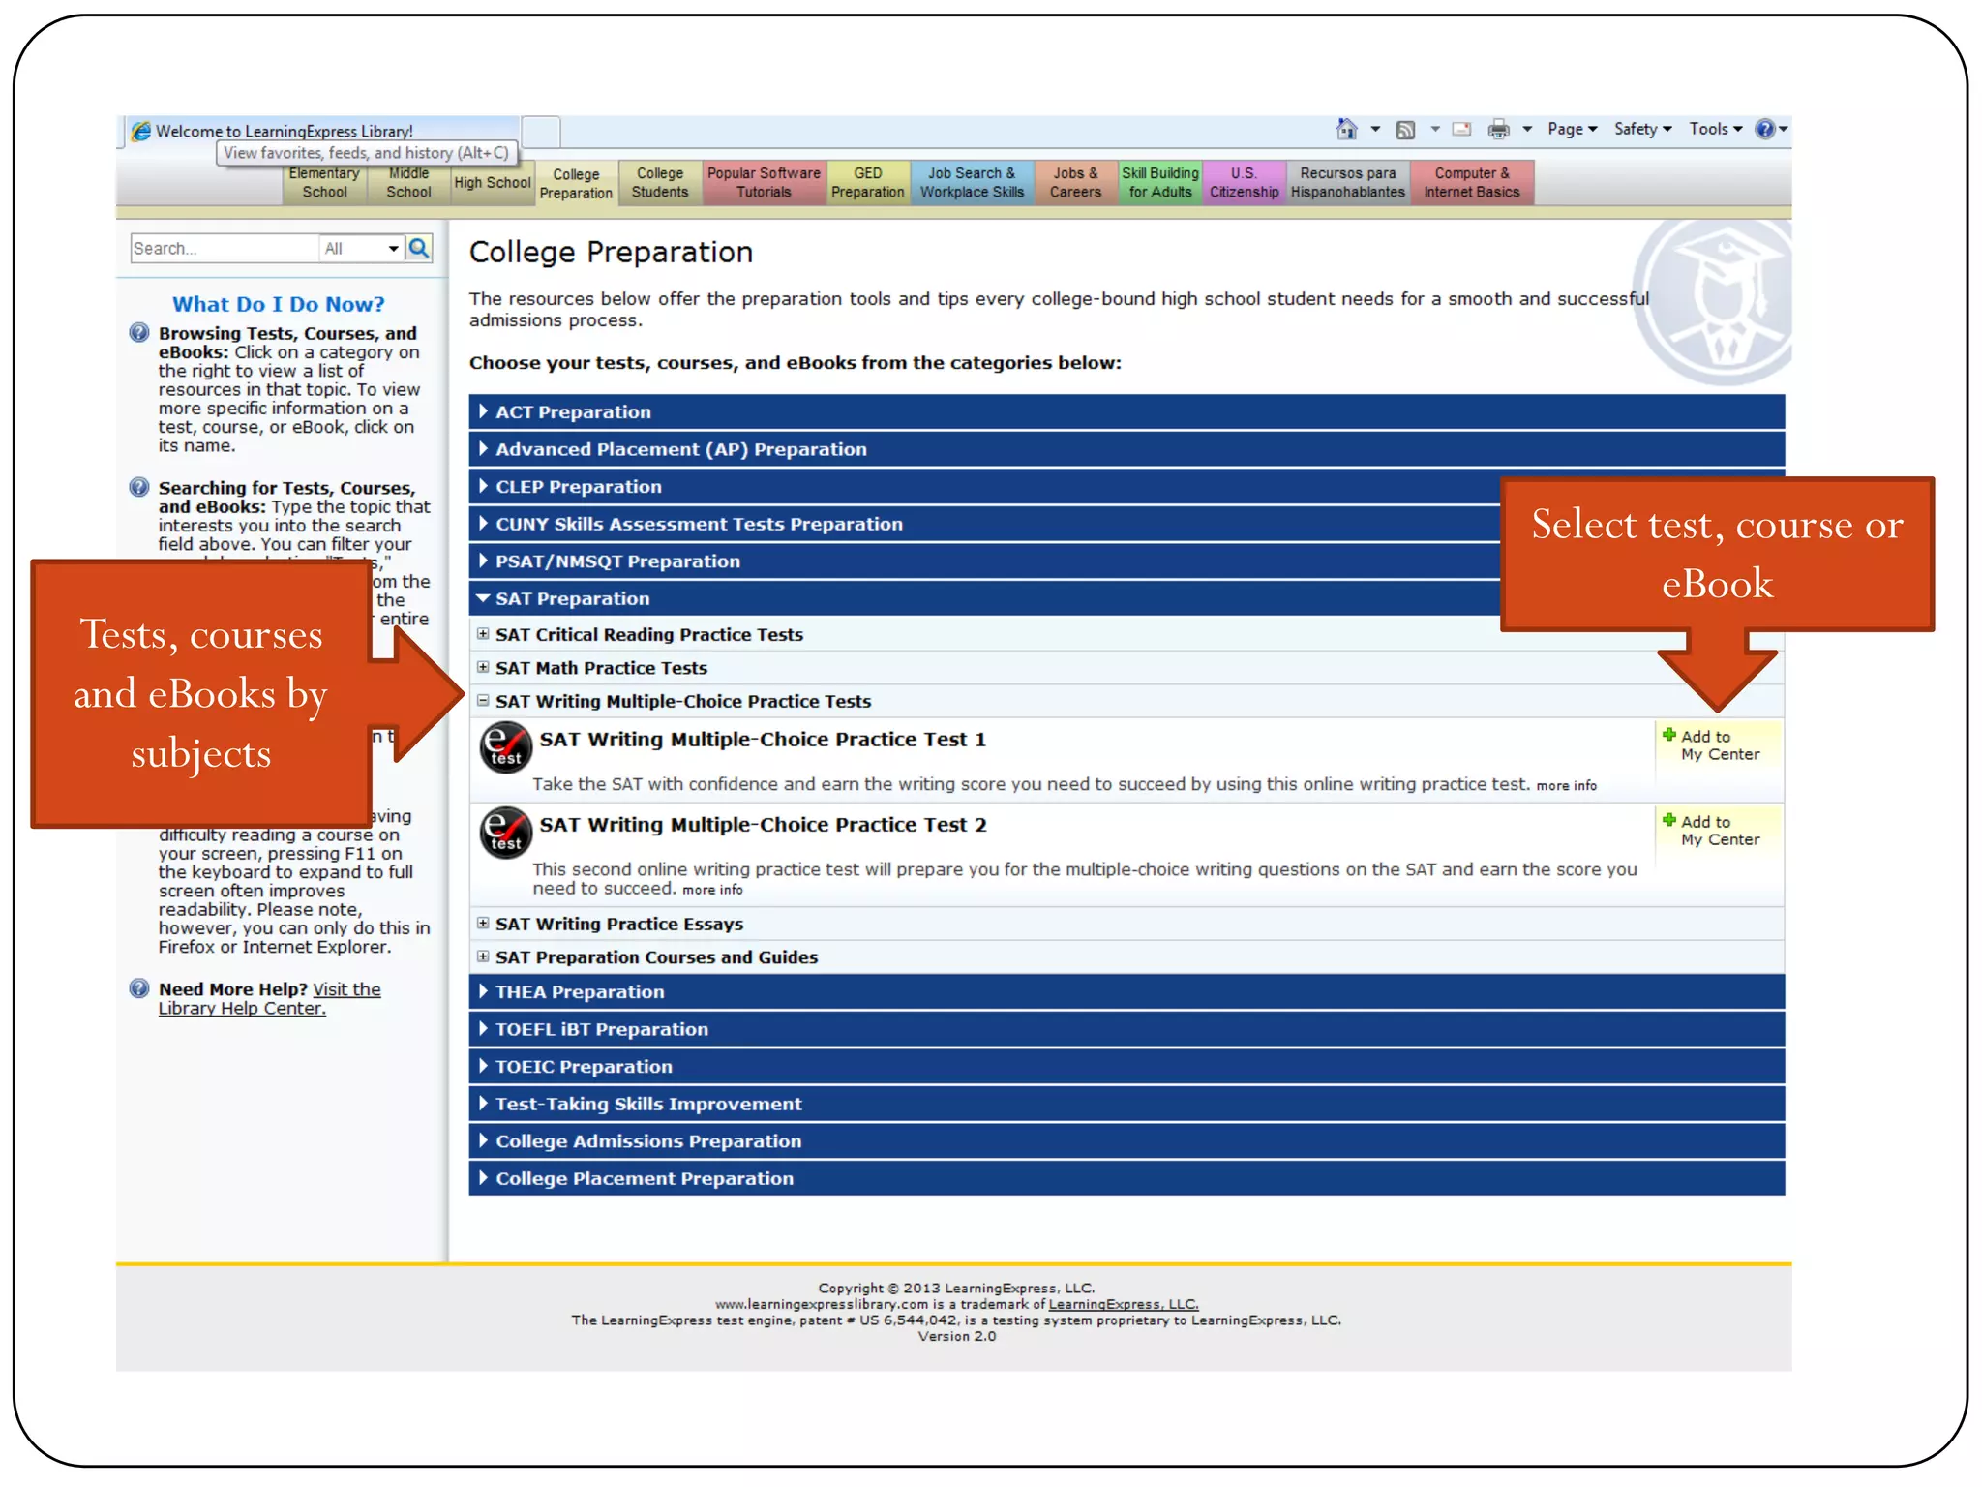Screen dimensions: 1982x1487
Task: Expand TOEIC Preparation category
Action: coord(1126,1067)
